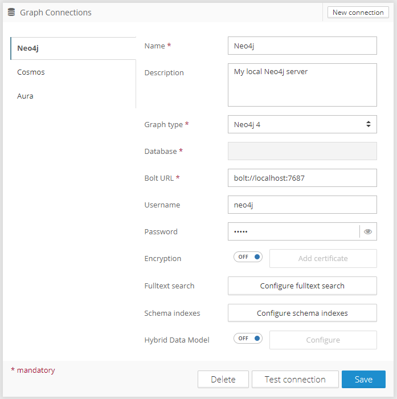Click the database icon beside Graph Connections

[x=11, y=12]
